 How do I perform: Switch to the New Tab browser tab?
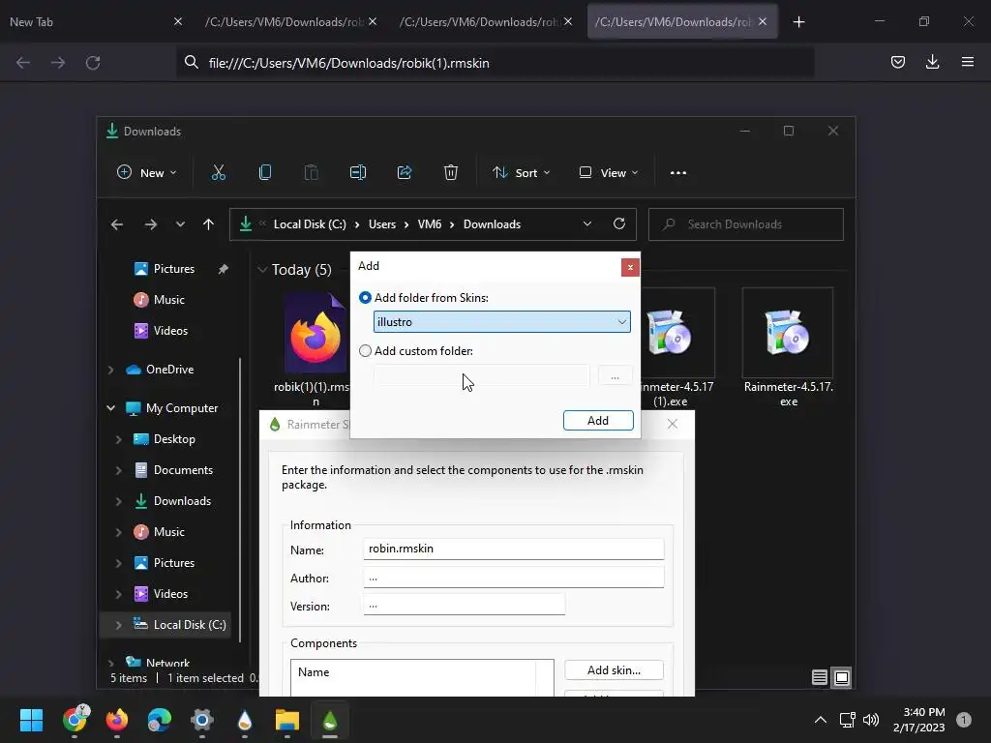point(88,22)
